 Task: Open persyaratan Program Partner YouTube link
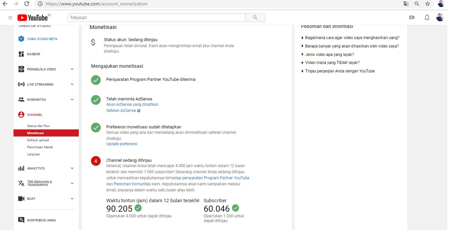216,178
